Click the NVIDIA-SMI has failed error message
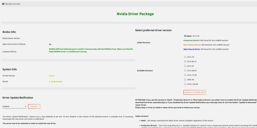Image resolution: width=257 pixels, height=128 pixels. pyautogui.click(x=91, y=50)
